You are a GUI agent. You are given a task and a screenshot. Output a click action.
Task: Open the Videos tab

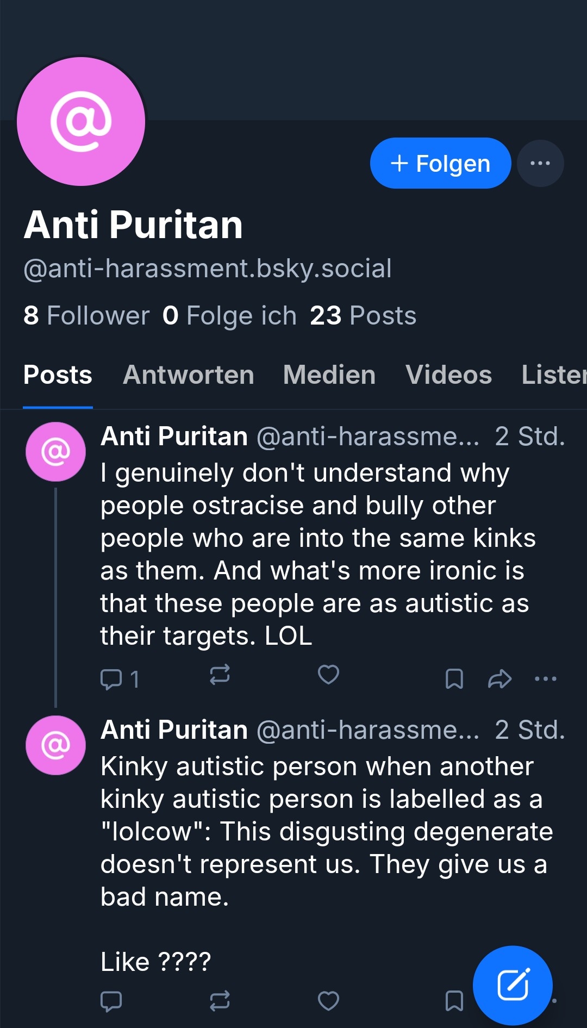pos(448,375)
